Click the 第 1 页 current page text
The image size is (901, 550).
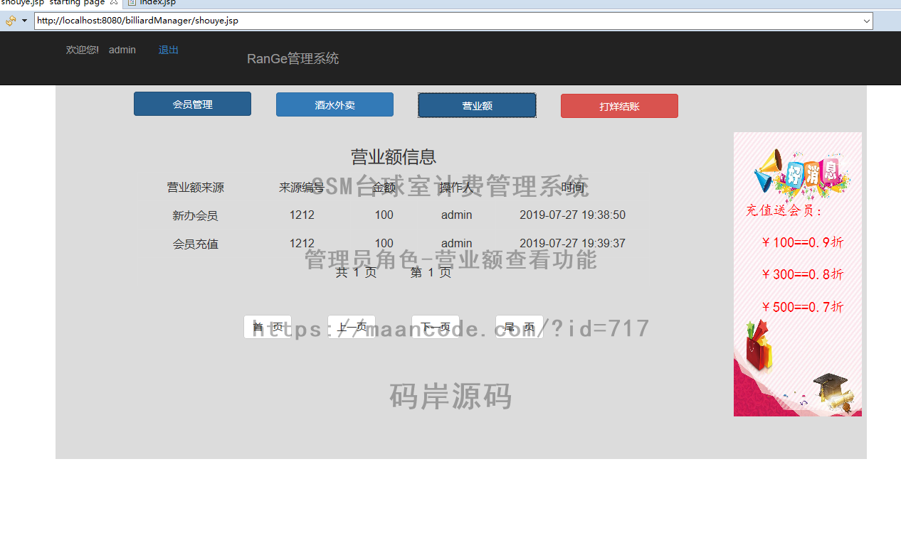(431, 272)
